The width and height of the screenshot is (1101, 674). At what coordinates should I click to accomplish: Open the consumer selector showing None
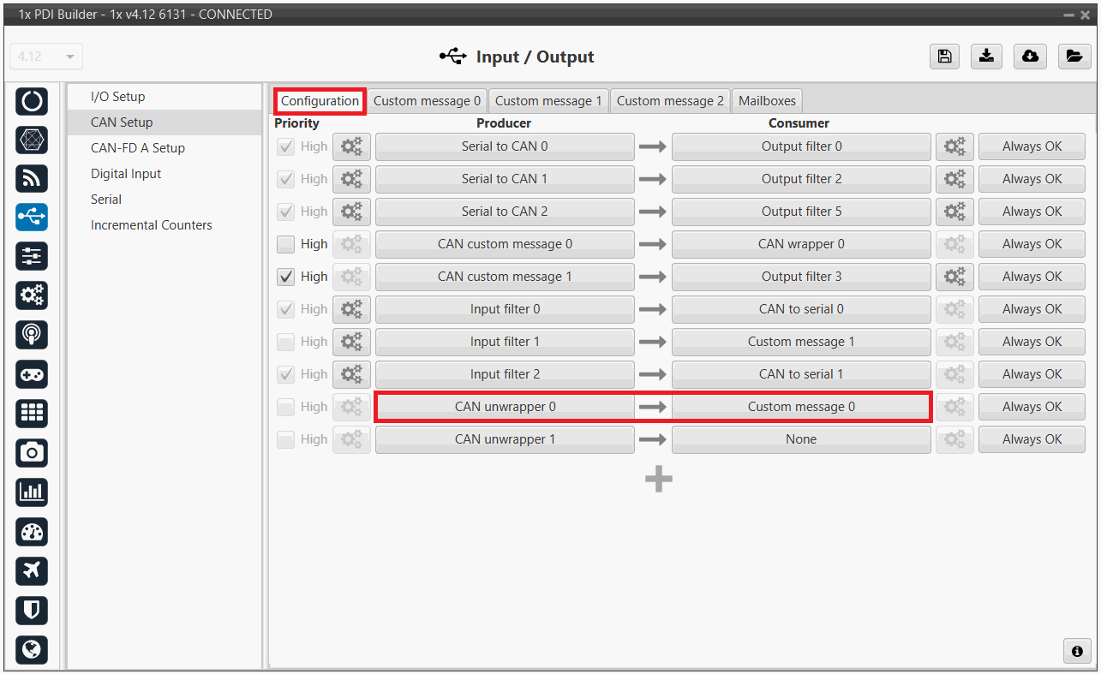[x=800, y=439]
